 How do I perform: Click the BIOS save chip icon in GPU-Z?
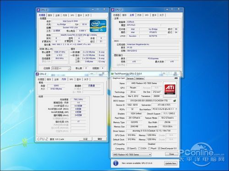coord(174,101)
